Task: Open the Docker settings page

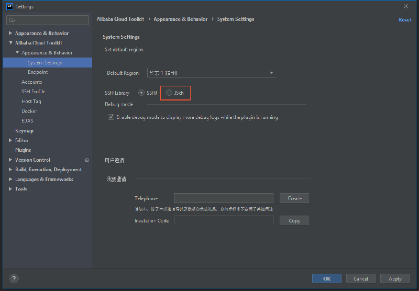Action: 29,111
